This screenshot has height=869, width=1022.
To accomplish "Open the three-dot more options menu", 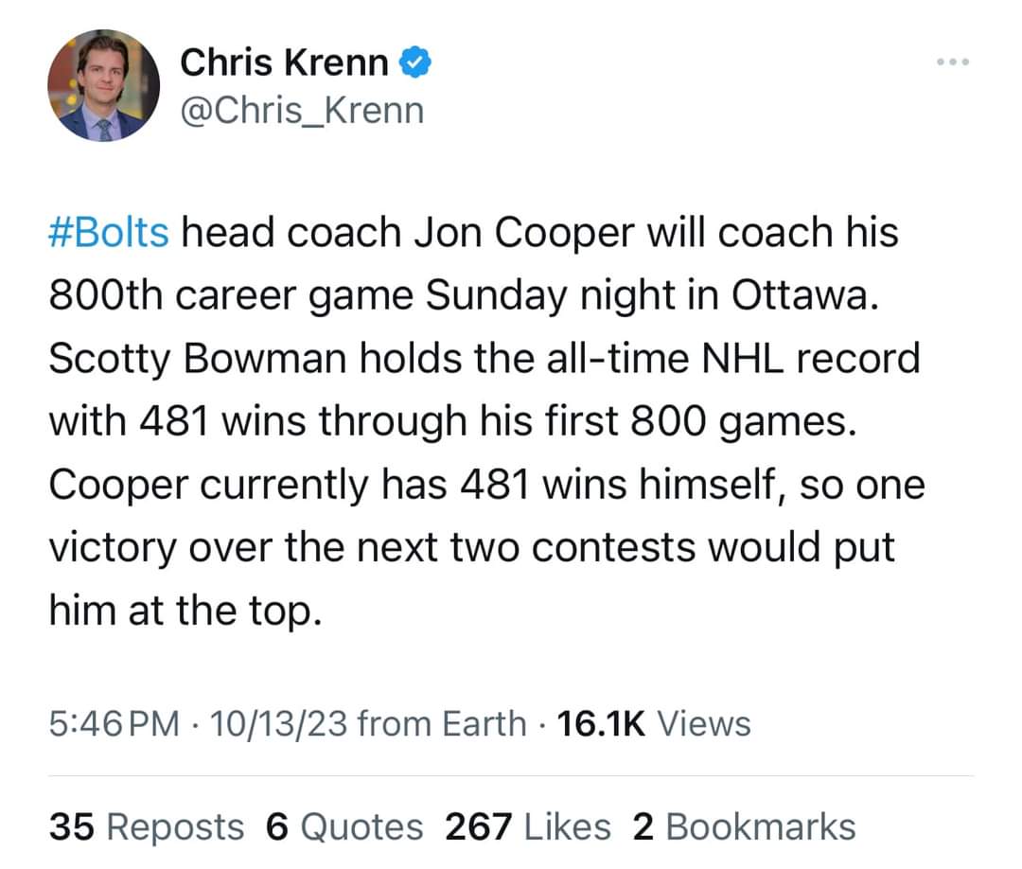I will 953,63.
